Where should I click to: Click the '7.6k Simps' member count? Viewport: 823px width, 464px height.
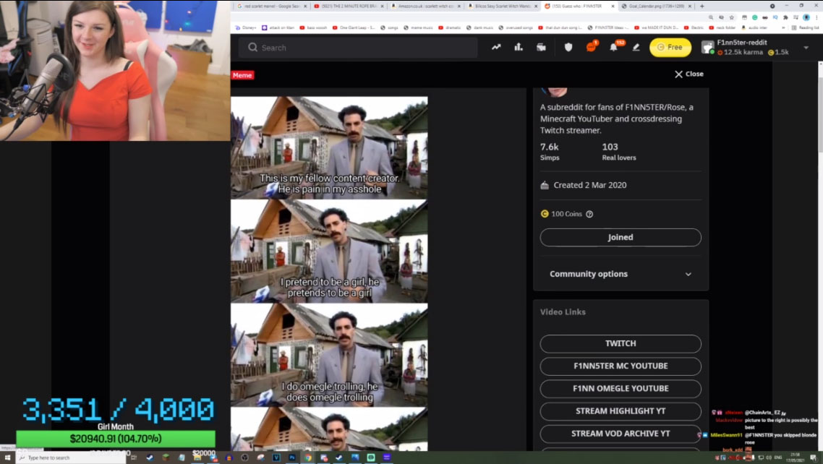550,152
